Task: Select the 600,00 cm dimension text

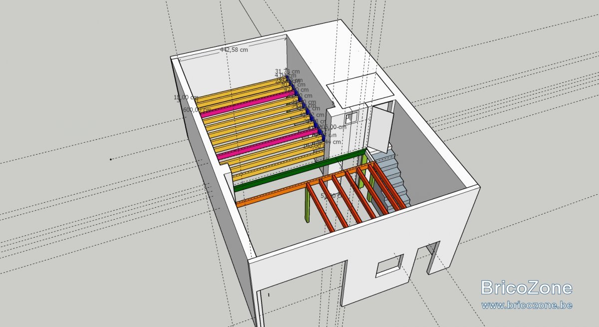Action: tap(197, 110)
